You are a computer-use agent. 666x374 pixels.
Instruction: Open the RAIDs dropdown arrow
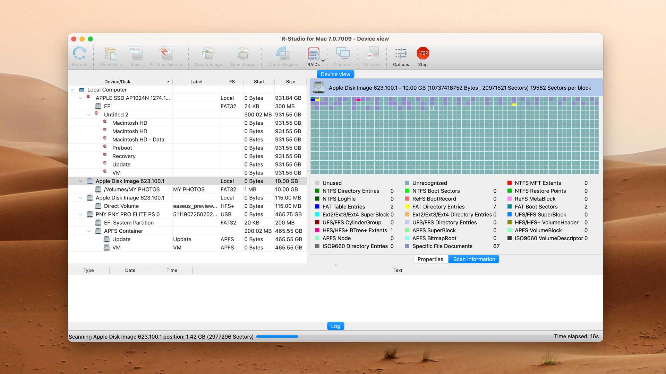pyautogui.click(x=323, y=61)
